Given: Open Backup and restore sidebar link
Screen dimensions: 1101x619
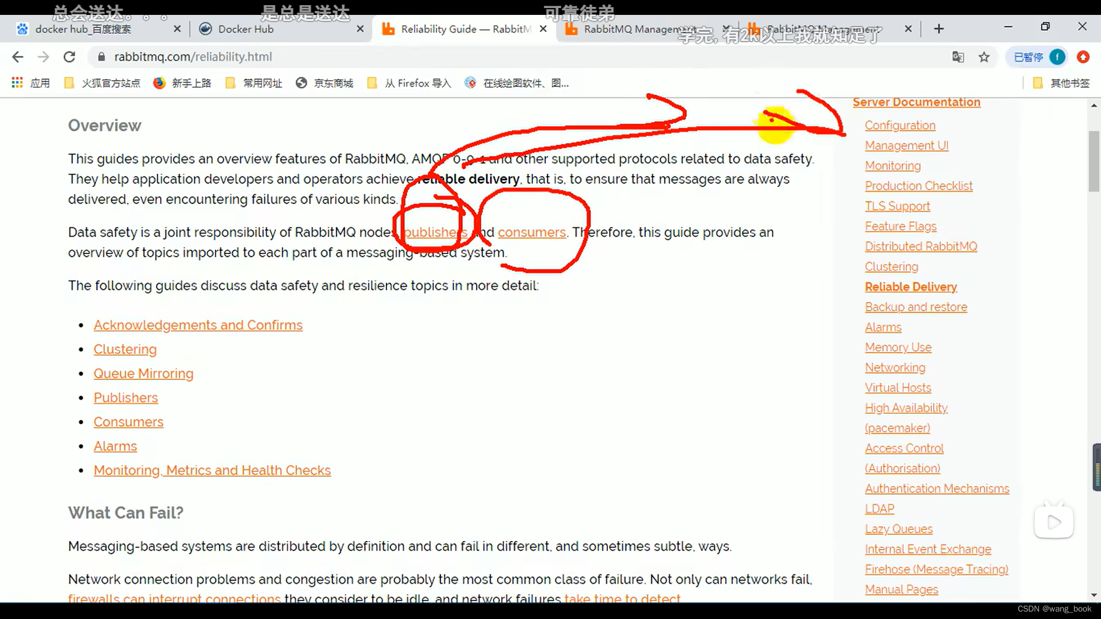Looking at the screenshot, I should click(x=916, y=307).
